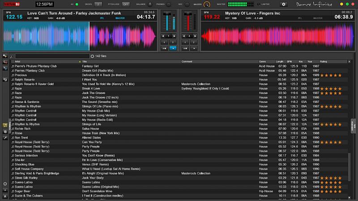Image resolution: width=358 pixels, height=201 pixels.
Task: Toggle the AC green indicator
Action: click(77, 4)
